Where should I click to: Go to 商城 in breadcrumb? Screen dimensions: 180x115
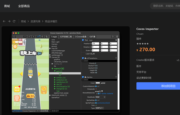(x=23, y=21)
